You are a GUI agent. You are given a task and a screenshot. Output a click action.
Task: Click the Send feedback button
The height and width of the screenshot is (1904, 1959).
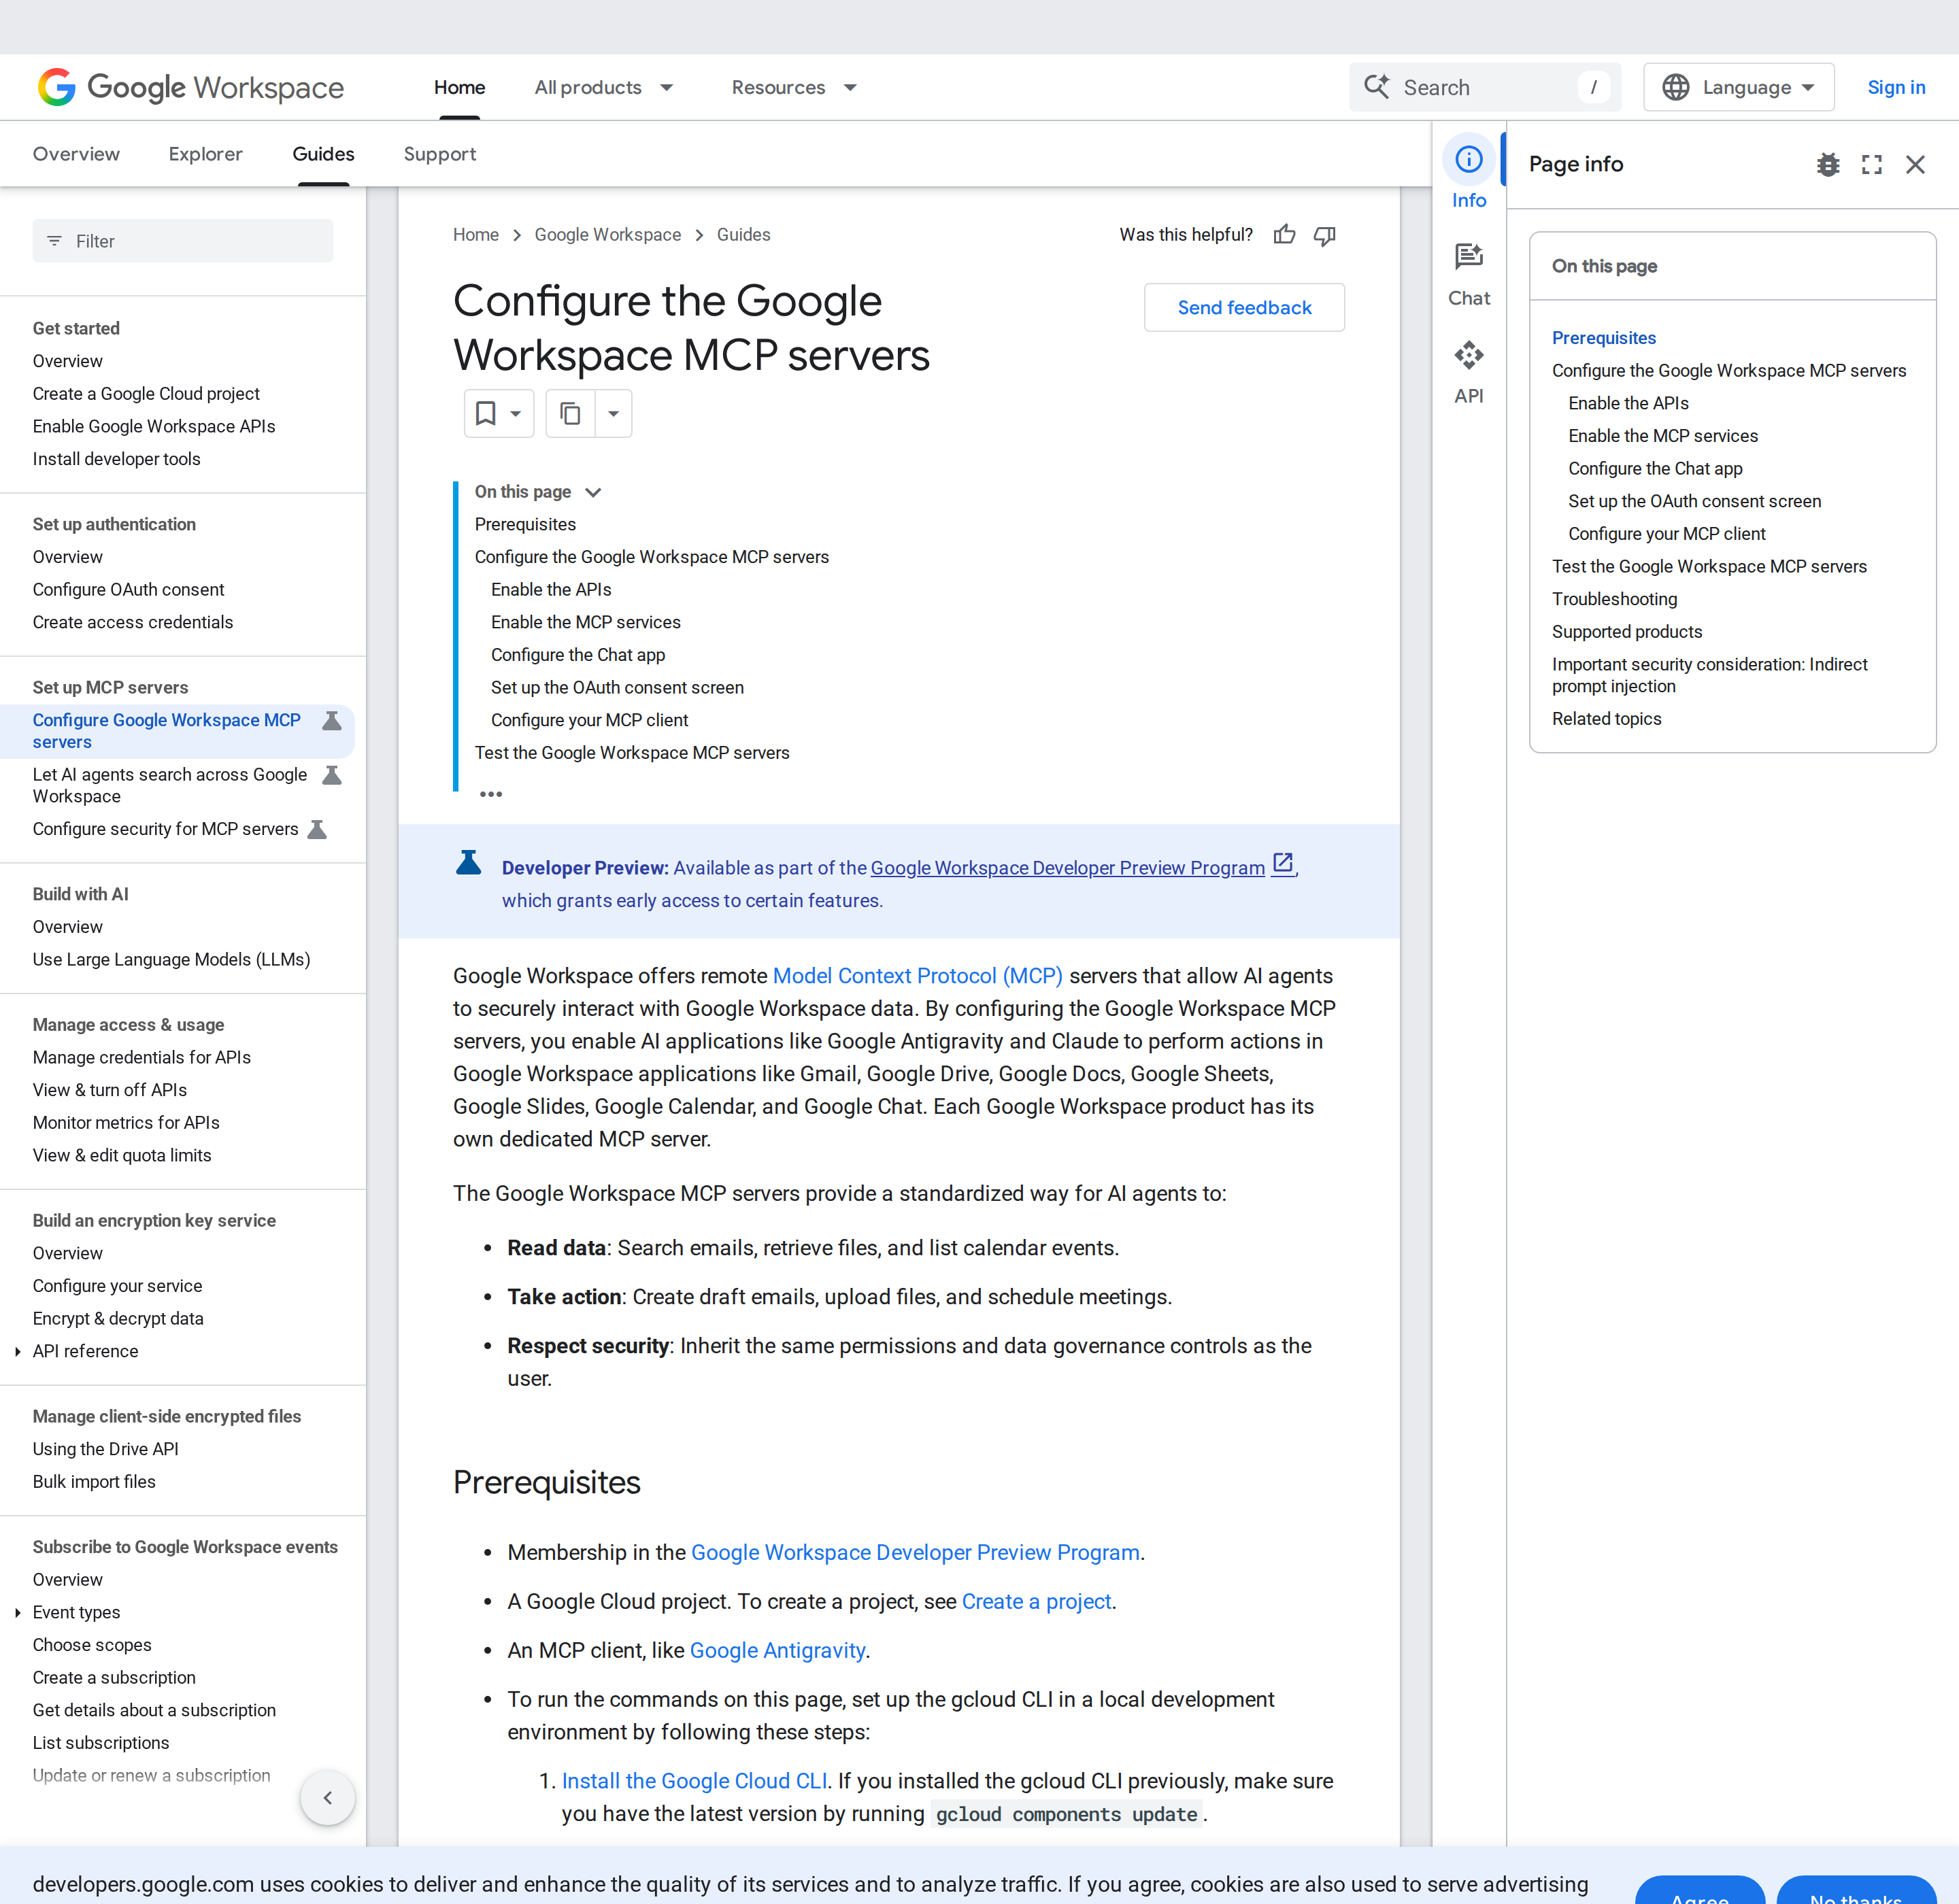click(1243, 308)
